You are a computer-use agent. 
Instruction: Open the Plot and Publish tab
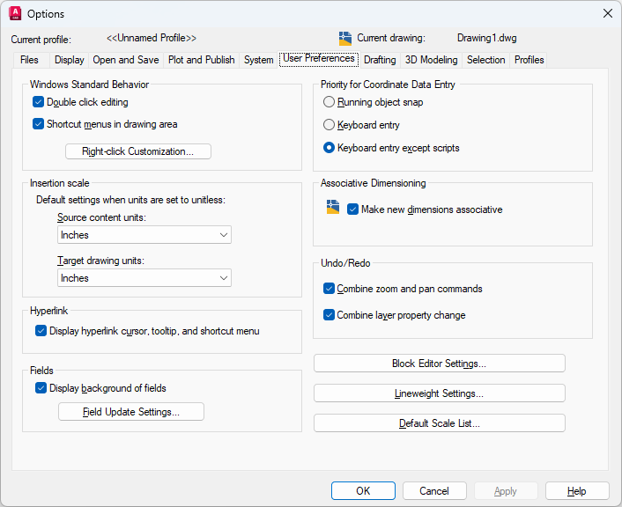(201, 60)
